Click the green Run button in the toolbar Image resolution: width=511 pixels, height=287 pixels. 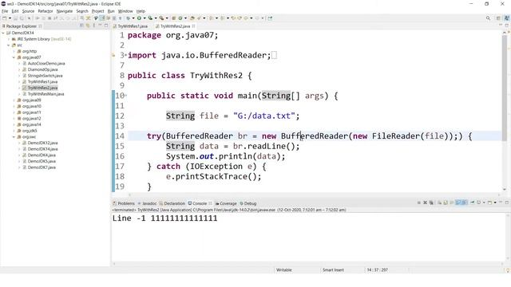coord(139,18)
